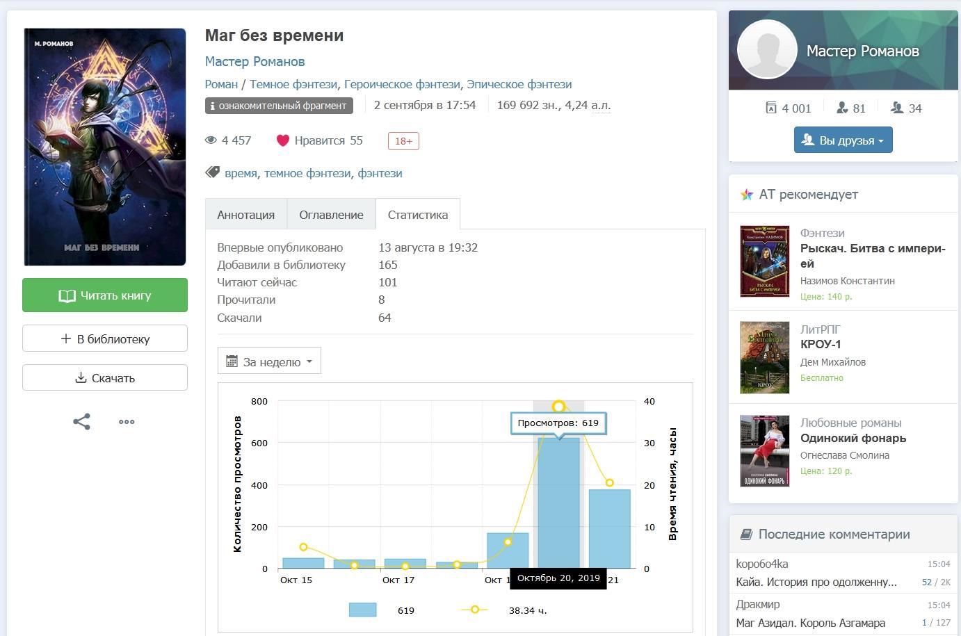Expand the За неделю period dropdown
This screenshot has width=961, height=636.
click(x=269, y=361)
